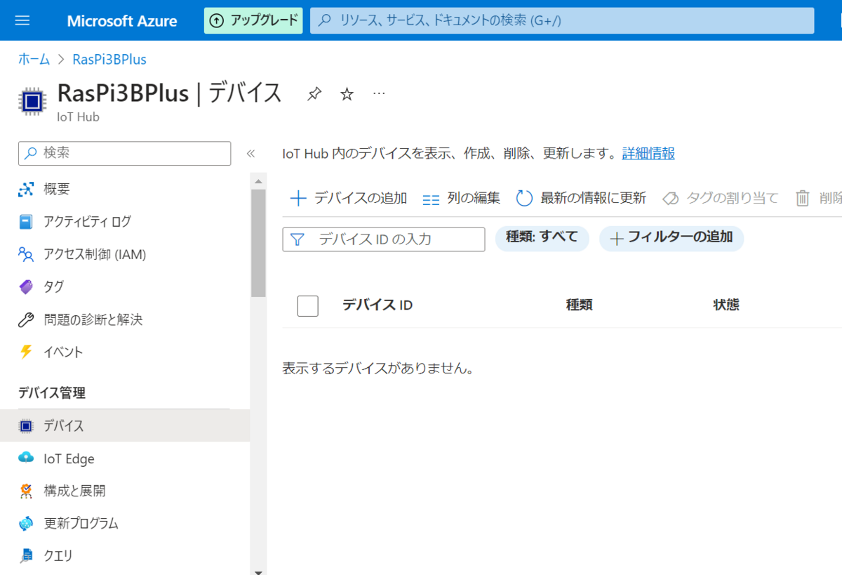Click the lightning bolt events icon
Image resolution: width=842 pixels, height=575 pixels.
26,352
